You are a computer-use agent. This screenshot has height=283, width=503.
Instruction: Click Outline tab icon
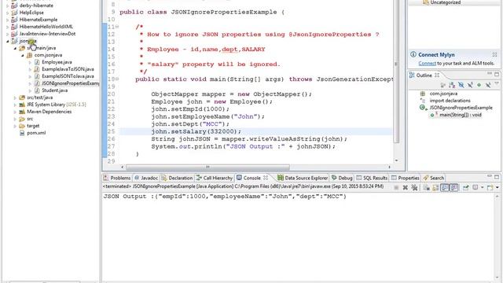(x=412, y=75)
